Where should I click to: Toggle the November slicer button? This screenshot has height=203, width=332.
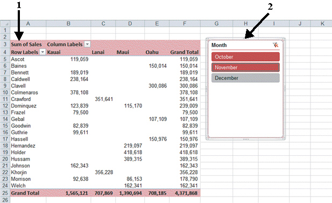tap(245, 67)
